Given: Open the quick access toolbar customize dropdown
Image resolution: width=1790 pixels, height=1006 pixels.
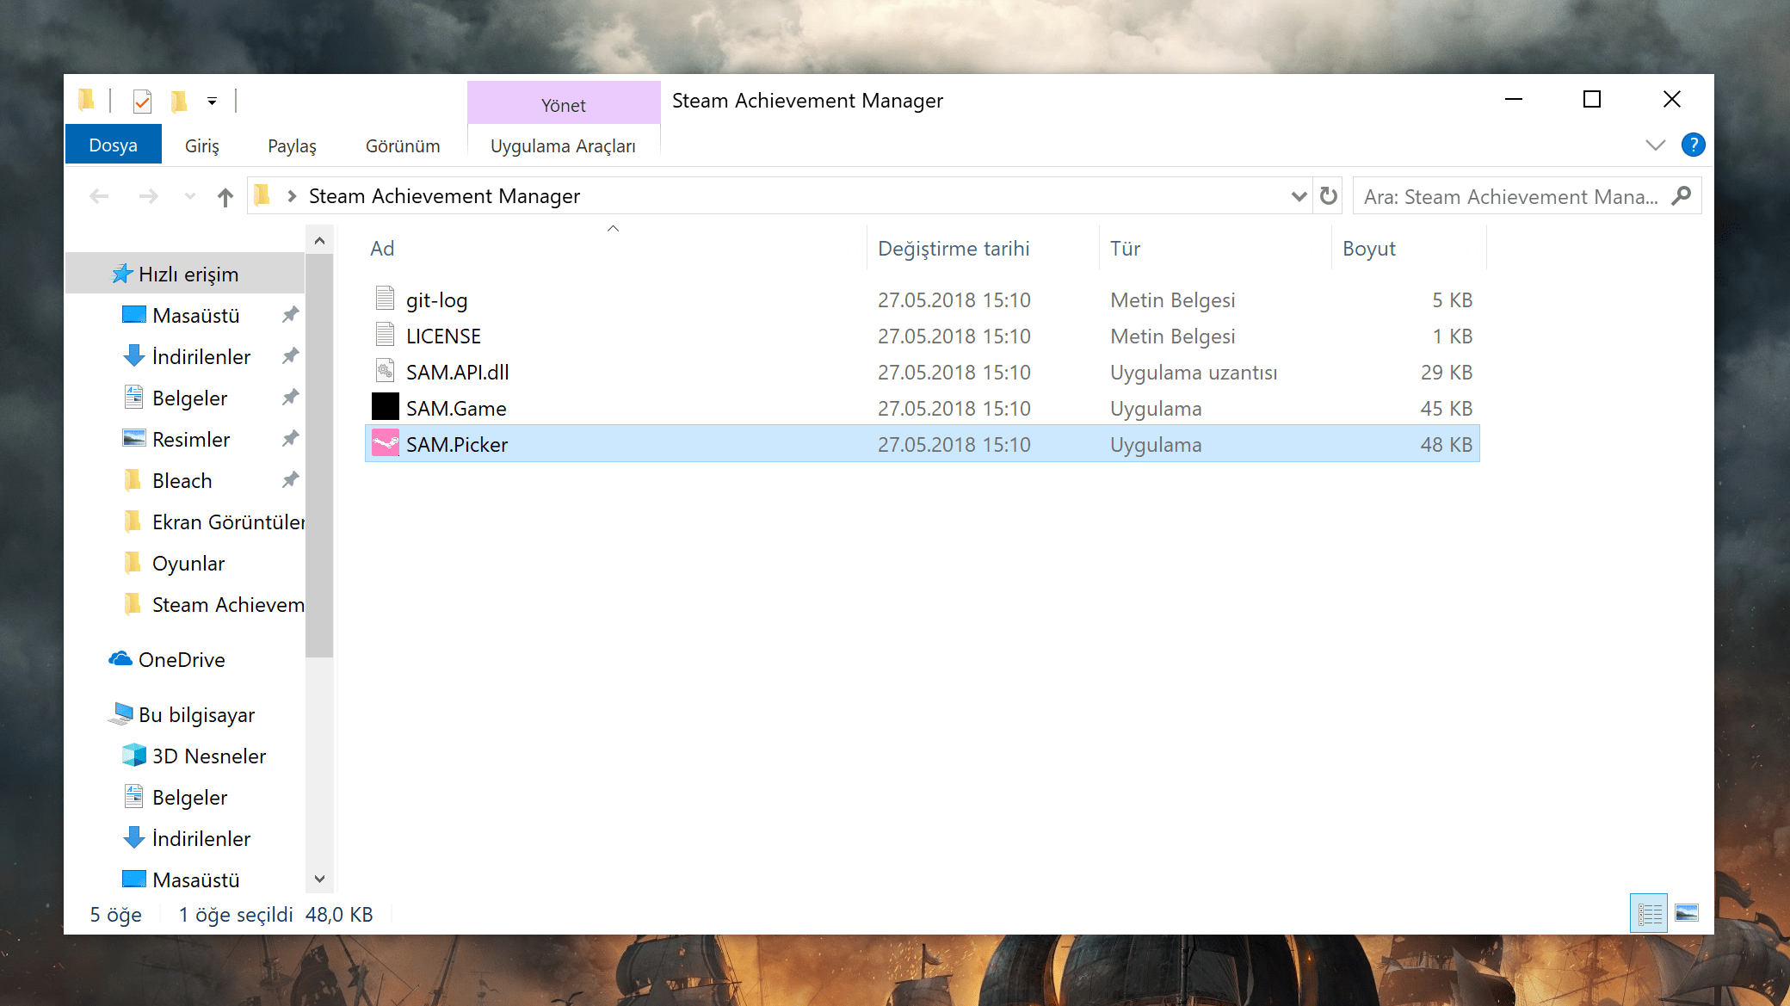Looking at the screenshot, I should 212,102.
